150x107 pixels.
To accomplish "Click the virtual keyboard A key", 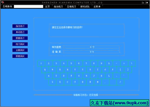I will [x=49, y=76].
